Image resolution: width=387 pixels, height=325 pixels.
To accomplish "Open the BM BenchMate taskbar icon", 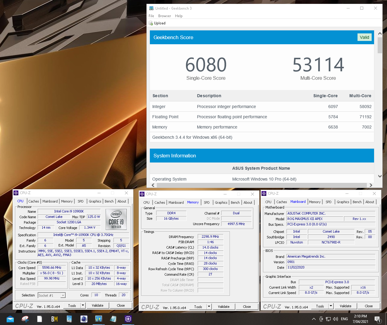I will click(54, 319).
